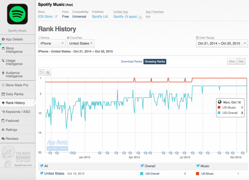The image size is (249, 180).
Task: Select Grossing Ranks tab
Action: (155, 62)
